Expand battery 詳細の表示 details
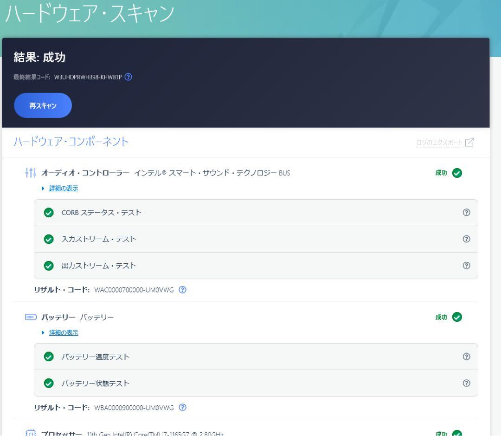501x436 pixels. click(x=64, y=332)
